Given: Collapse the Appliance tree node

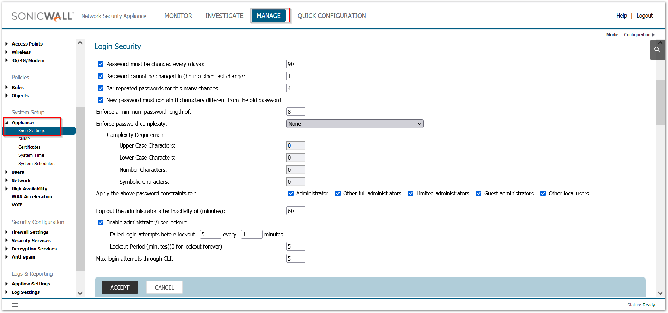Looking at the screenshot, I should pyautogui.click(x=7, y=122).
